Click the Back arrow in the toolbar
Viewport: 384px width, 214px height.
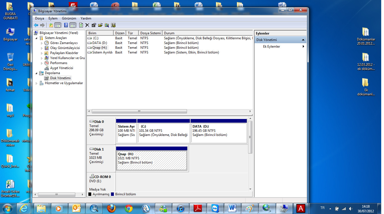pos(36,25)
